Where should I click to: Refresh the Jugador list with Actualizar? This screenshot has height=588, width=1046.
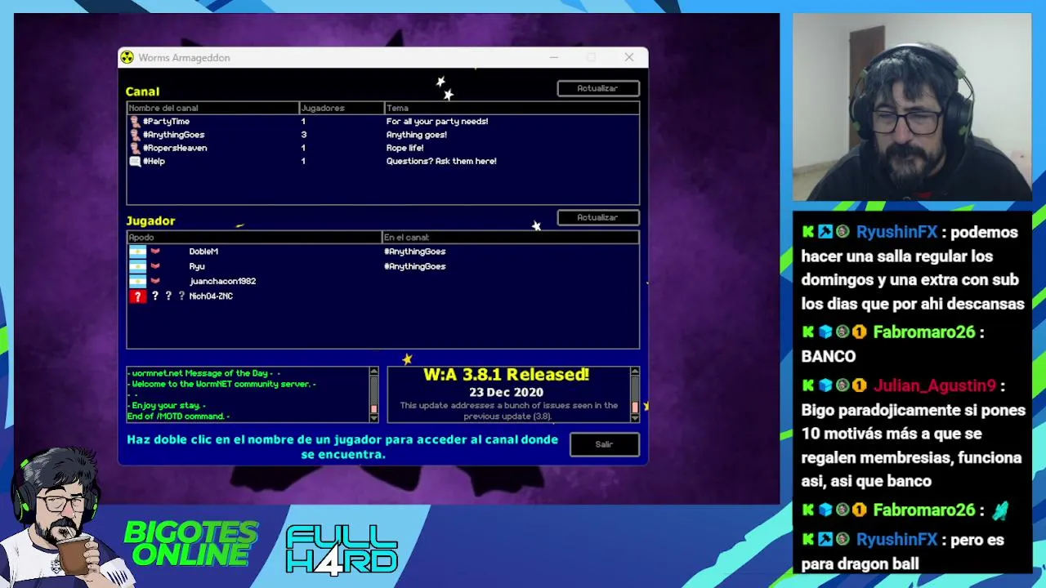coord(598,217)
